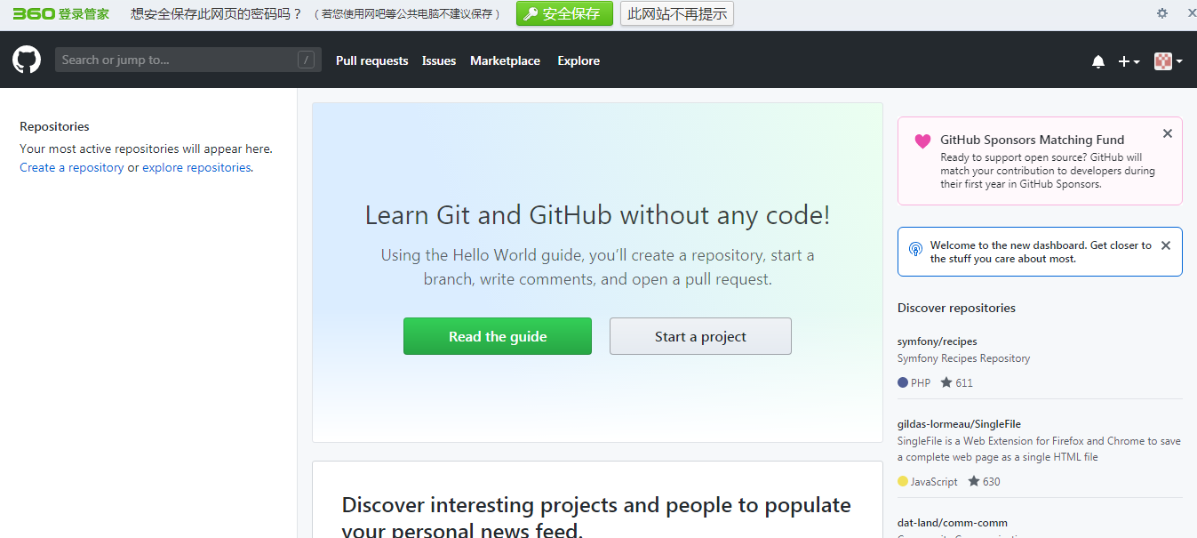The width and height of the screenshot is (1197, 538).
Task: Click the JavaScript language color dot
Action: coord(903,481)
